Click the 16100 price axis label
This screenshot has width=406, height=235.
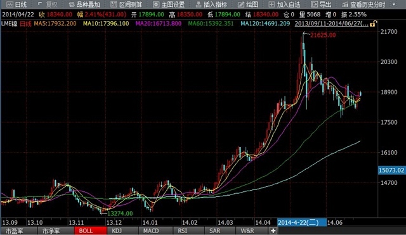[389, 153]
